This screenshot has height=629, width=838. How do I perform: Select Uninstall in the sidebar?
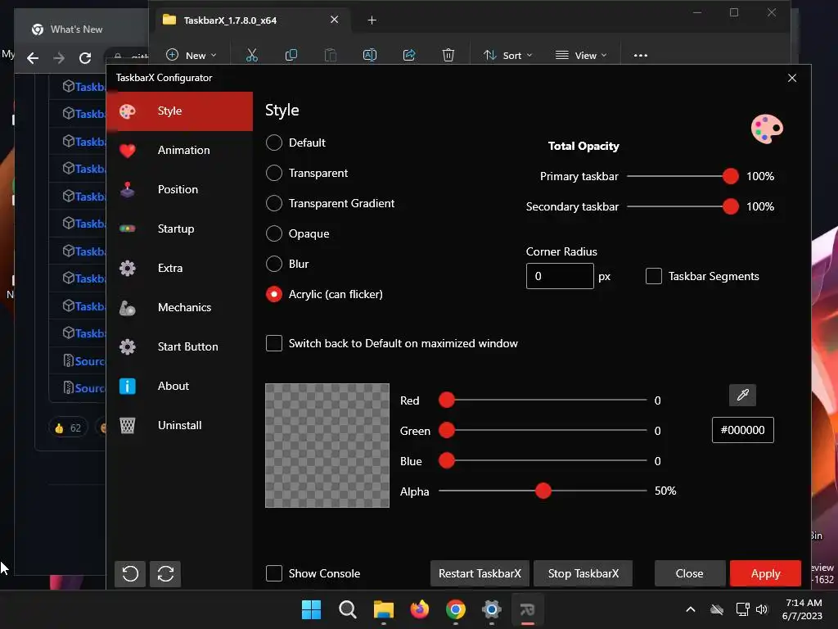tap(179, 425)
